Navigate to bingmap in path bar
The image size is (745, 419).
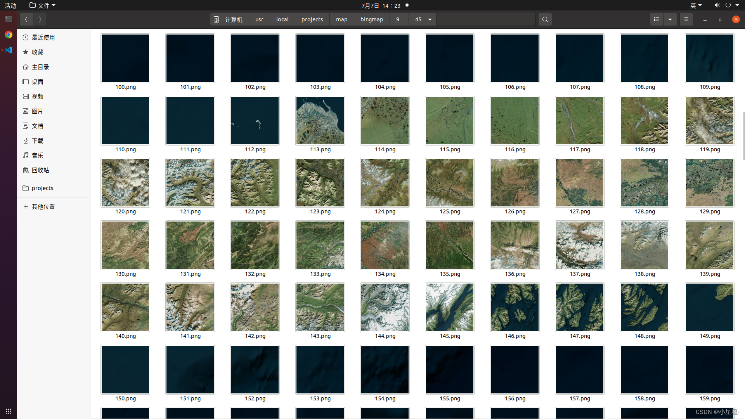point(372,19)
